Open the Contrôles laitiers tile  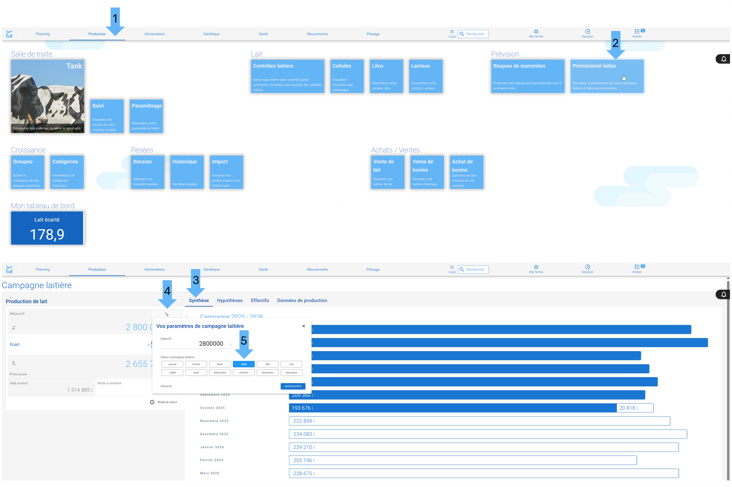click(x=288, y=76)
